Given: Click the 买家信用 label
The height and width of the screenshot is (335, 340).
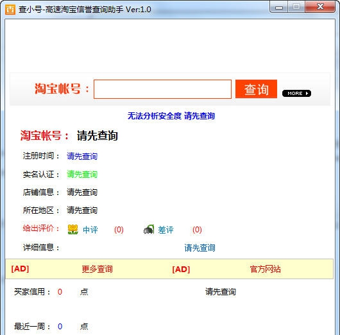Looking at the screenshot, I should [32, 292].
